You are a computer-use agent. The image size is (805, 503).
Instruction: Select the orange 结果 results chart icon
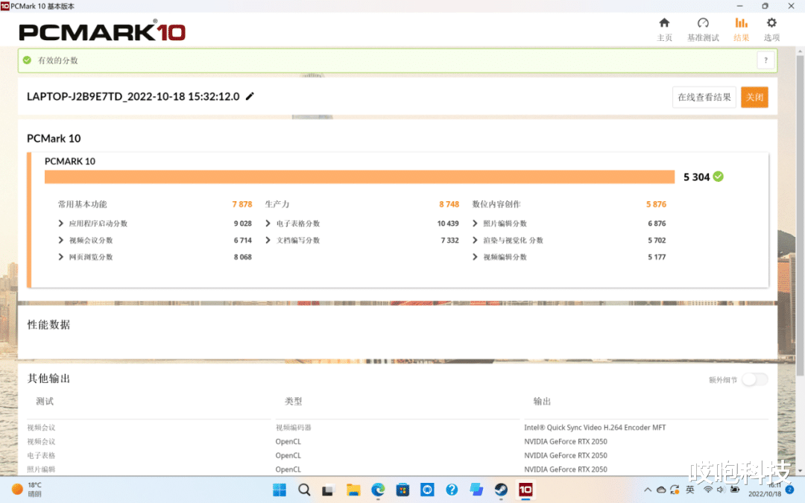[x=741, y=28]
